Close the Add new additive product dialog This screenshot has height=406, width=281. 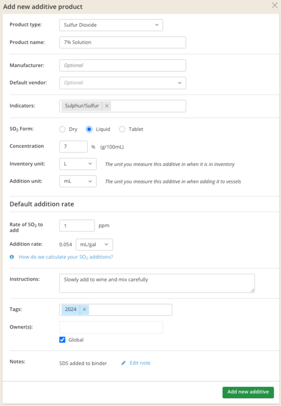(274, 5)
